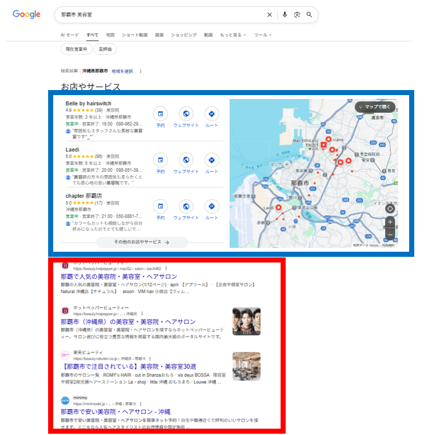This screenshot has width=425, height=435.
Task: Open the options menu next to 地域を選択
Action: (x=141, y=71)
